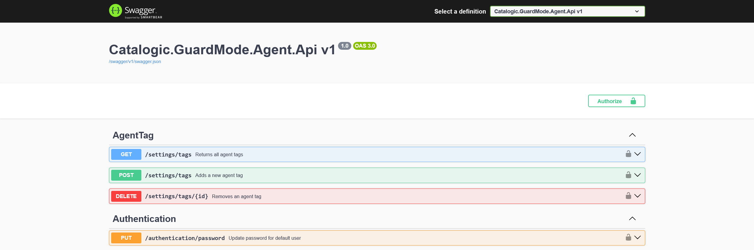Collapse the Authentication section with chevron

pyautogui.click(x=632, y=219)
